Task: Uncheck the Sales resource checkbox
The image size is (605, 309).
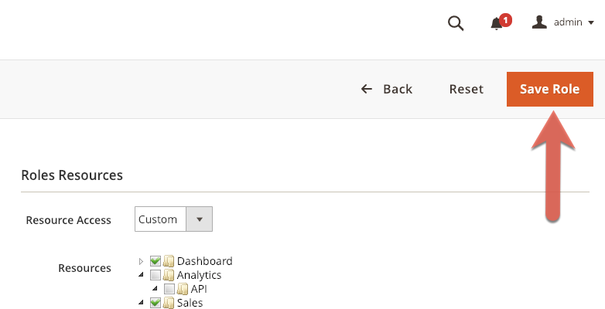Action: pos(156,303)
